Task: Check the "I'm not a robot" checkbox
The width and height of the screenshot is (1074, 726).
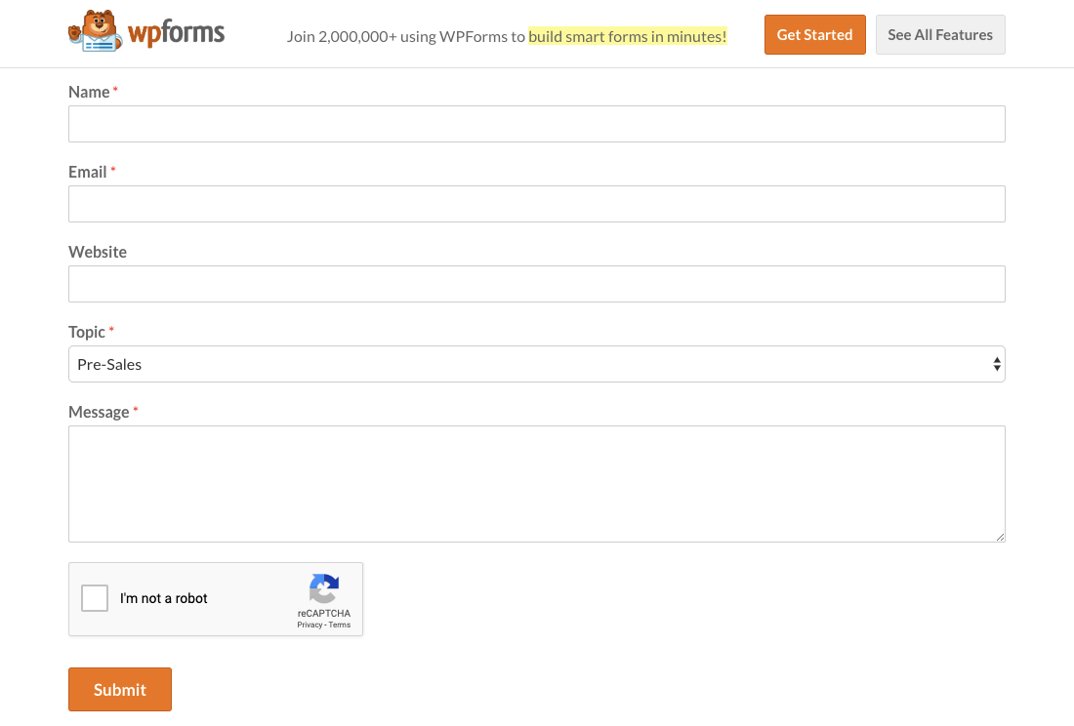Action: point(95,598)
